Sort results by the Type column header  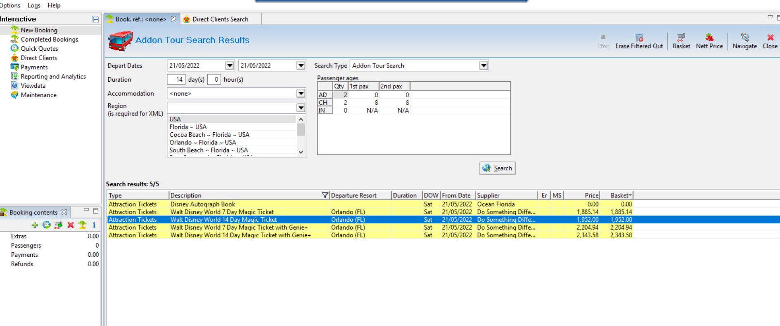click(x=138, y=195)
